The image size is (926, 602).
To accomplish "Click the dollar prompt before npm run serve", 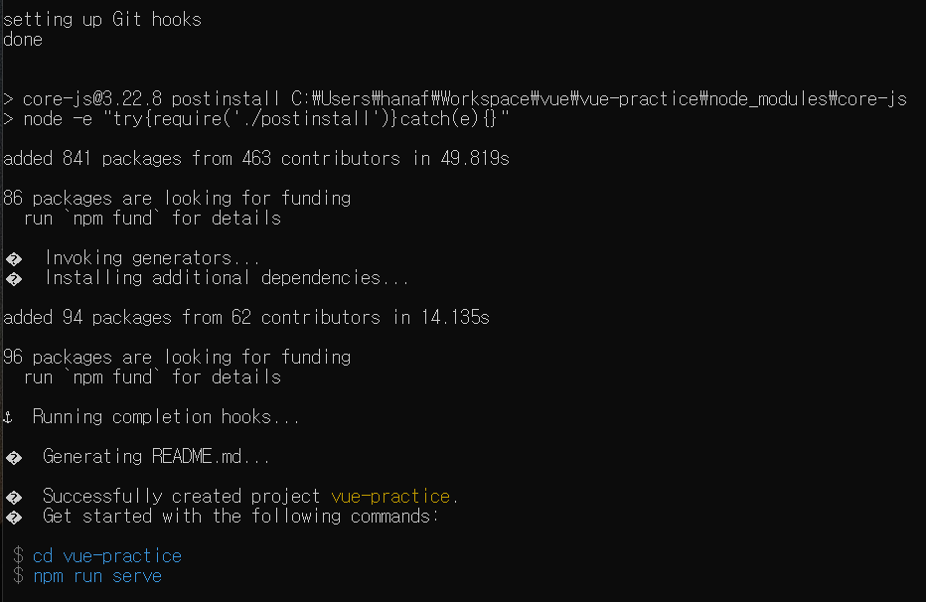I will point(18,575).
